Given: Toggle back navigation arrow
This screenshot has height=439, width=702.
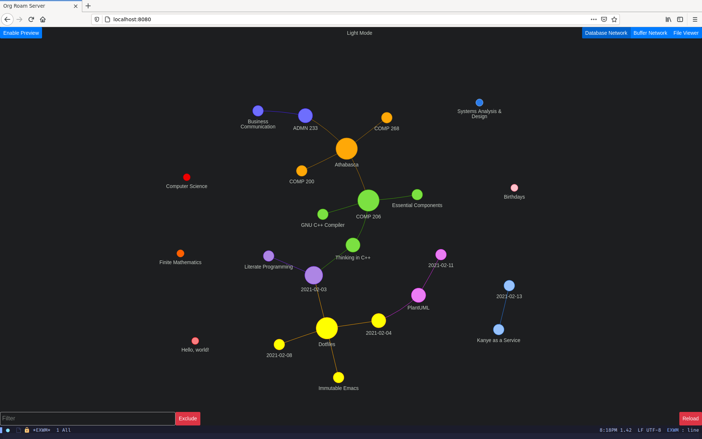Looking at the screenshot, I should pyautogui.click(x=8, y=19).
